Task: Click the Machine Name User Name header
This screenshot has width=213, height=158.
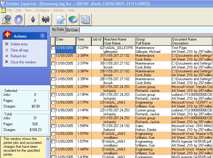Action: click(x=119, y=41)
